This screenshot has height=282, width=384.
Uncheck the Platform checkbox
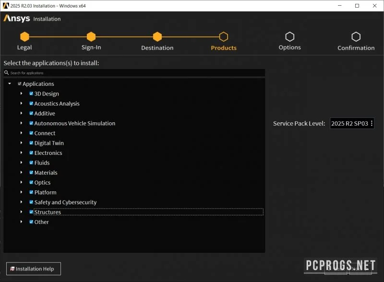coord(31,192)
